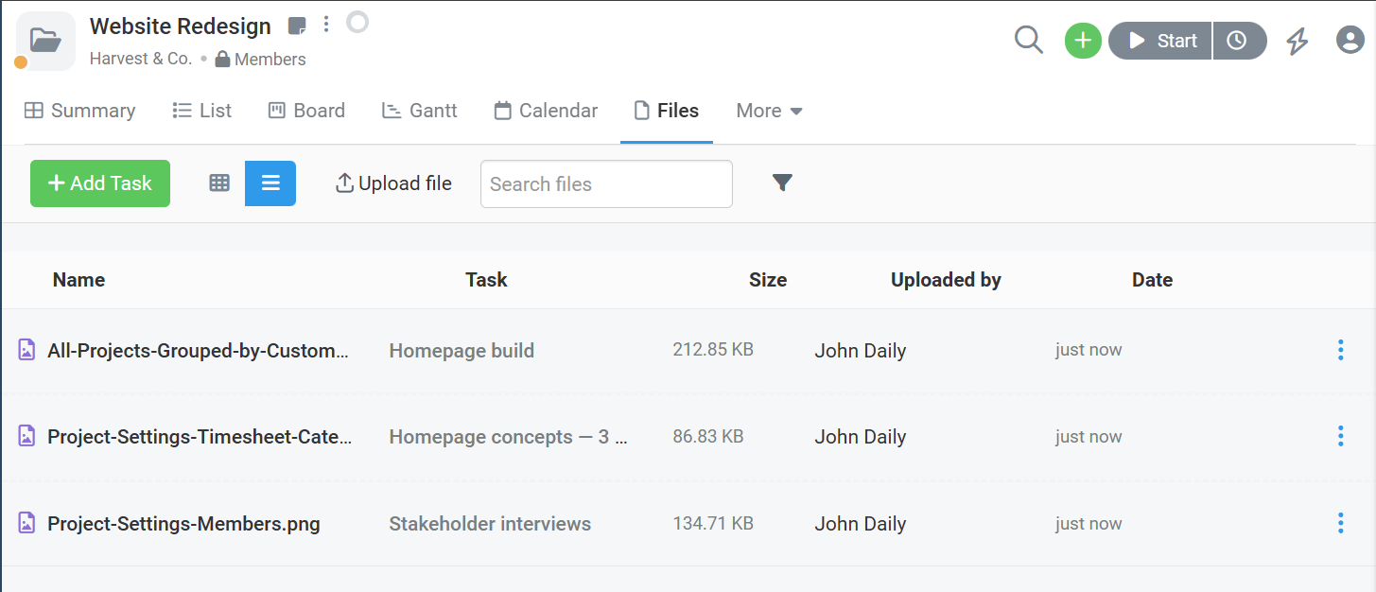Click the project sticky note icon
Screen dimensions: 1376x592
tap(297, 26)
